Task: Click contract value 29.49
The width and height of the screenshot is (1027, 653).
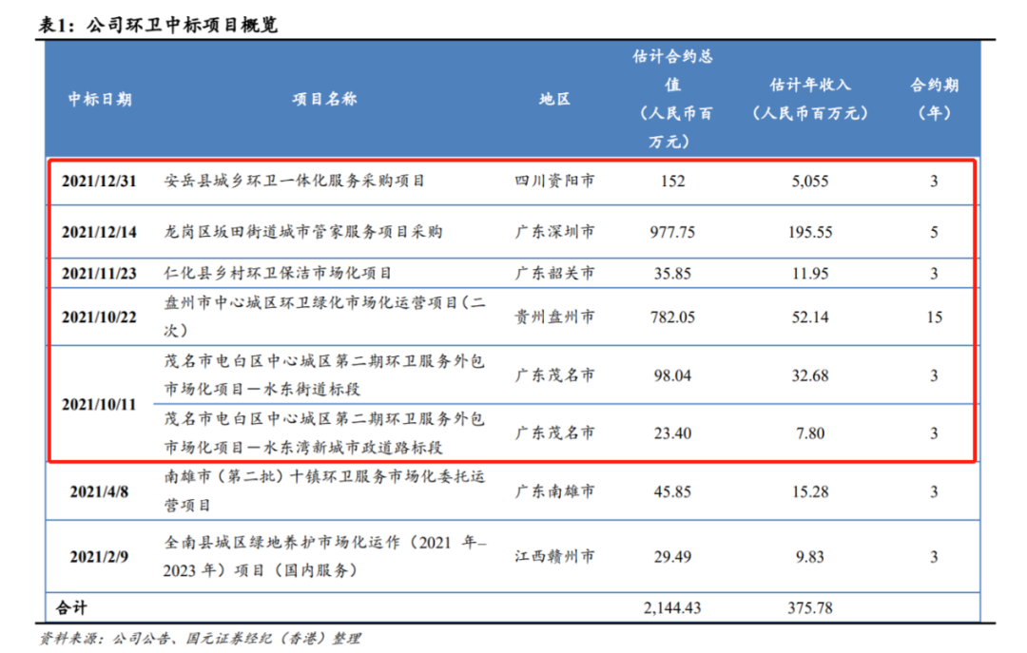Action: pyautogui.click(x=672, y=557)
